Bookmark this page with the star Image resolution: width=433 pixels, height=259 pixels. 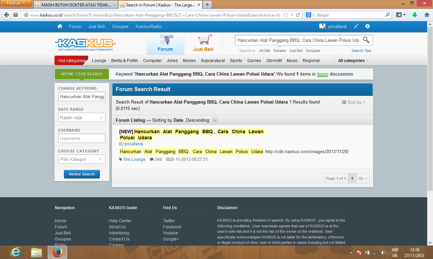pyautogui.click(x=286, y=15)
